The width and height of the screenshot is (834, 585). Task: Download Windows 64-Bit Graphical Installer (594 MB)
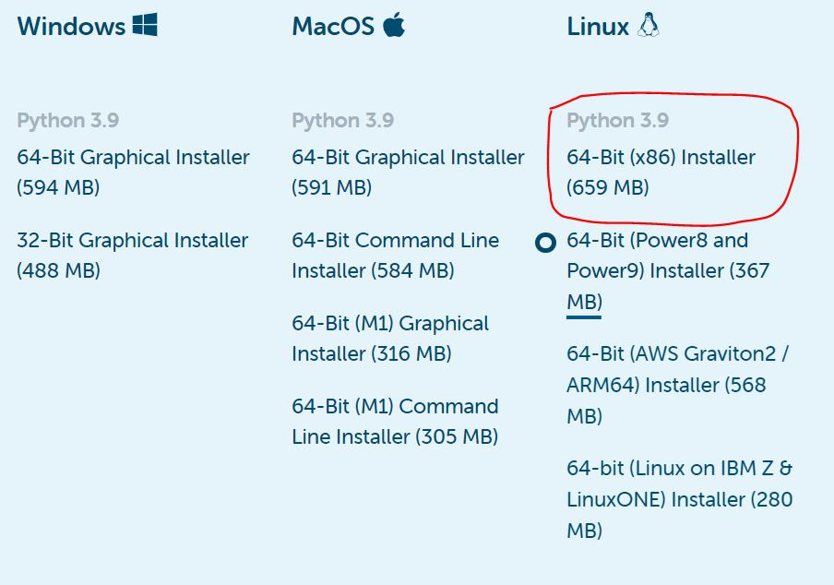[133, 173]
